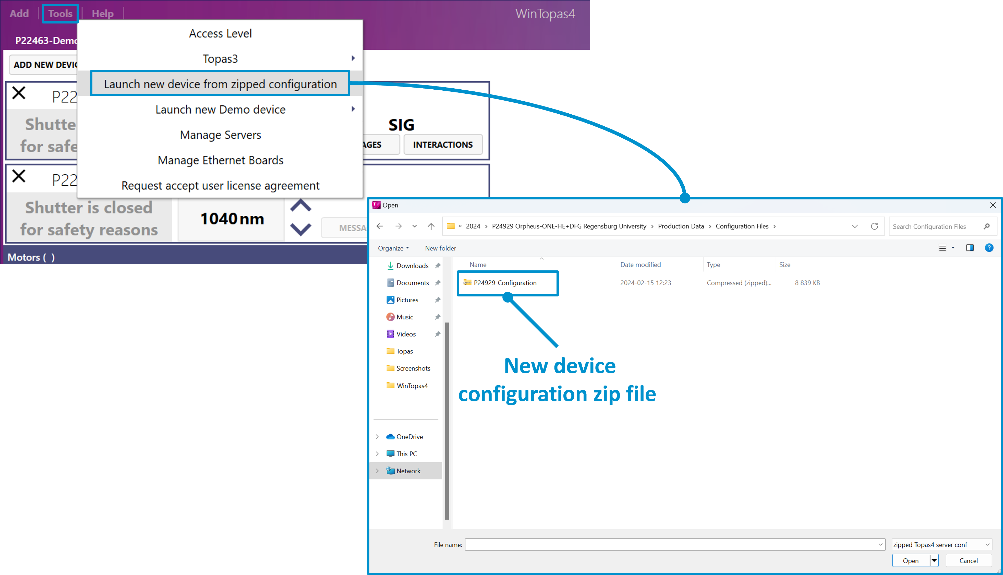
Task: Open Videos in the sidebar
Action: (x=406, y=334)
